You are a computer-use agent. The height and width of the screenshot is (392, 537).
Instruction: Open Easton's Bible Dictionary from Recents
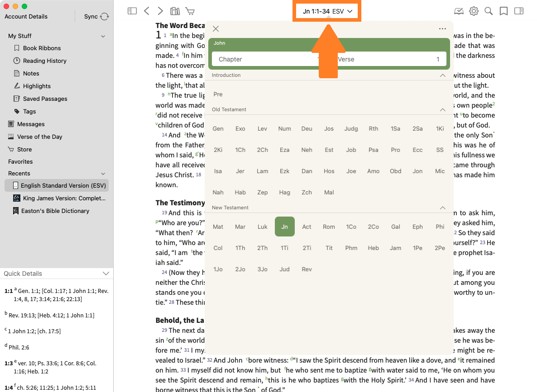tap(55, 211)
